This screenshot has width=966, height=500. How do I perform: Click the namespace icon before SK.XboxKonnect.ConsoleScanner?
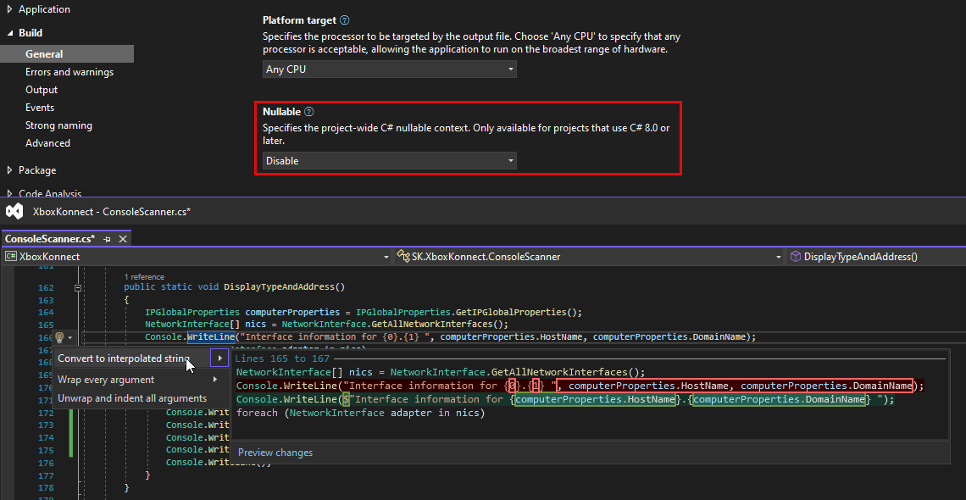[x=404, y=256]
